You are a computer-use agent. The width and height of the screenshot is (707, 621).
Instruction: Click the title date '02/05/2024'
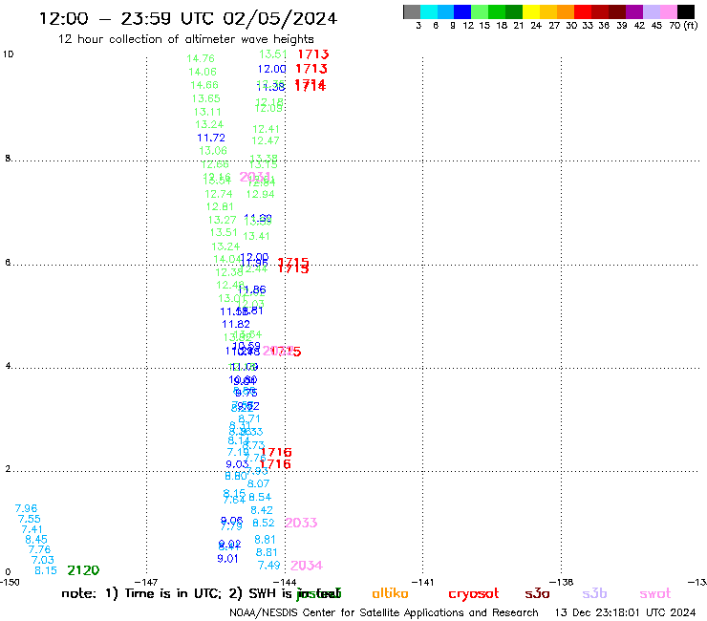280,19
